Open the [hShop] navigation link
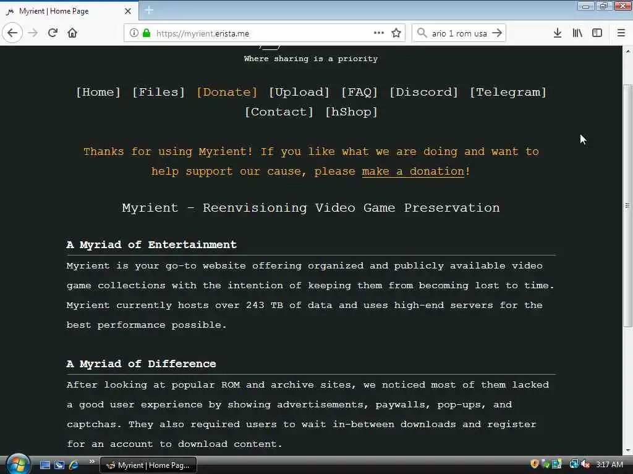This screenshot has height=474, width=633. click(351, 112)
